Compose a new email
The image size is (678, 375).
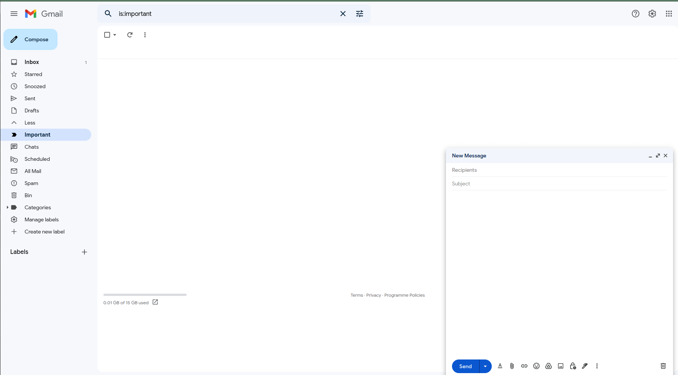tap(31, 39)
